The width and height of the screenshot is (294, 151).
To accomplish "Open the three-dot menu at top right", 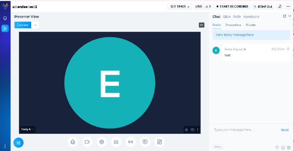I will tap(288, 6).
